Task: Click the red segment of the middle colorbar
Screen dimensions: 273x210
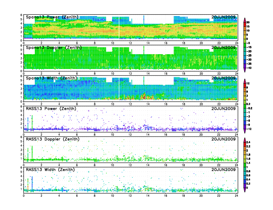Action: (x=245, y=85)
